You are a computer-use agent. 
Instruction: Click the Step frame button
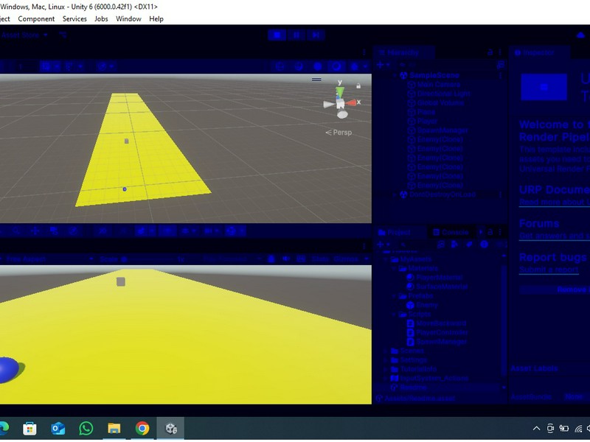[x=315, y=34]
